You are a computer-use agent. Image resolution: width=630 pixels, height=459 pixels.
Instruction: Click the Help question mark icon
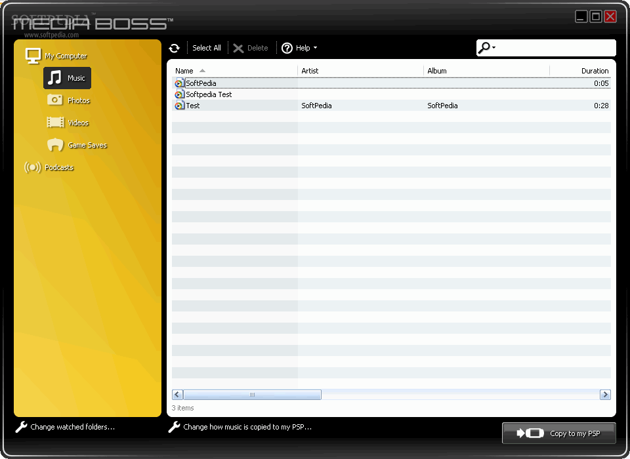287,48
